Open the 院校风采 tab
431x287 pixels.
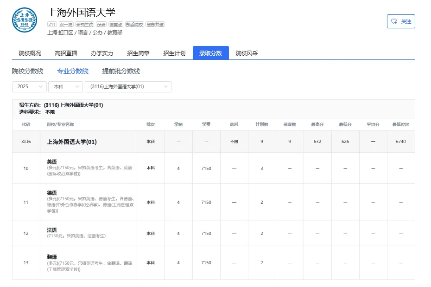tap(247, 53)
